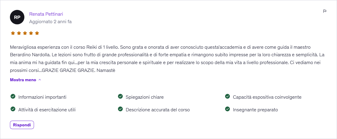Click checkmark beside Descrizione accurata del corso
The image size is (337, 139).
tap(120, 109)
